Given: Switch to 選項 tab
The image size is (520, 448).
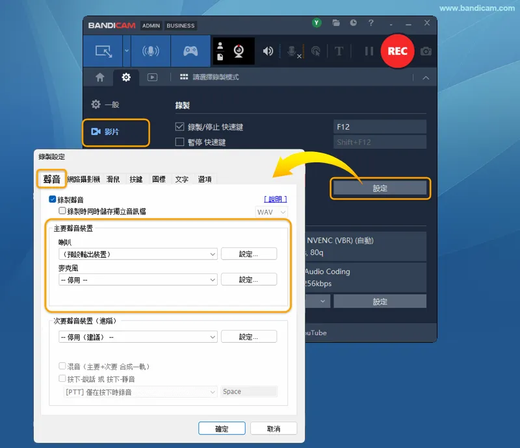Looking at the screenshot, I should [x=205, y=179].
